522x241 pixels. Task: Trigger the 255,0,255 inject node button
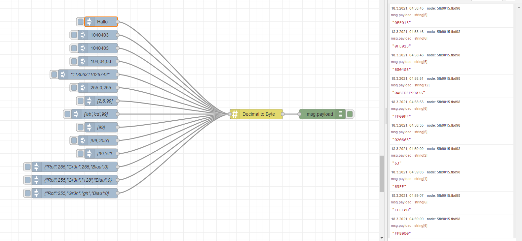74,88
